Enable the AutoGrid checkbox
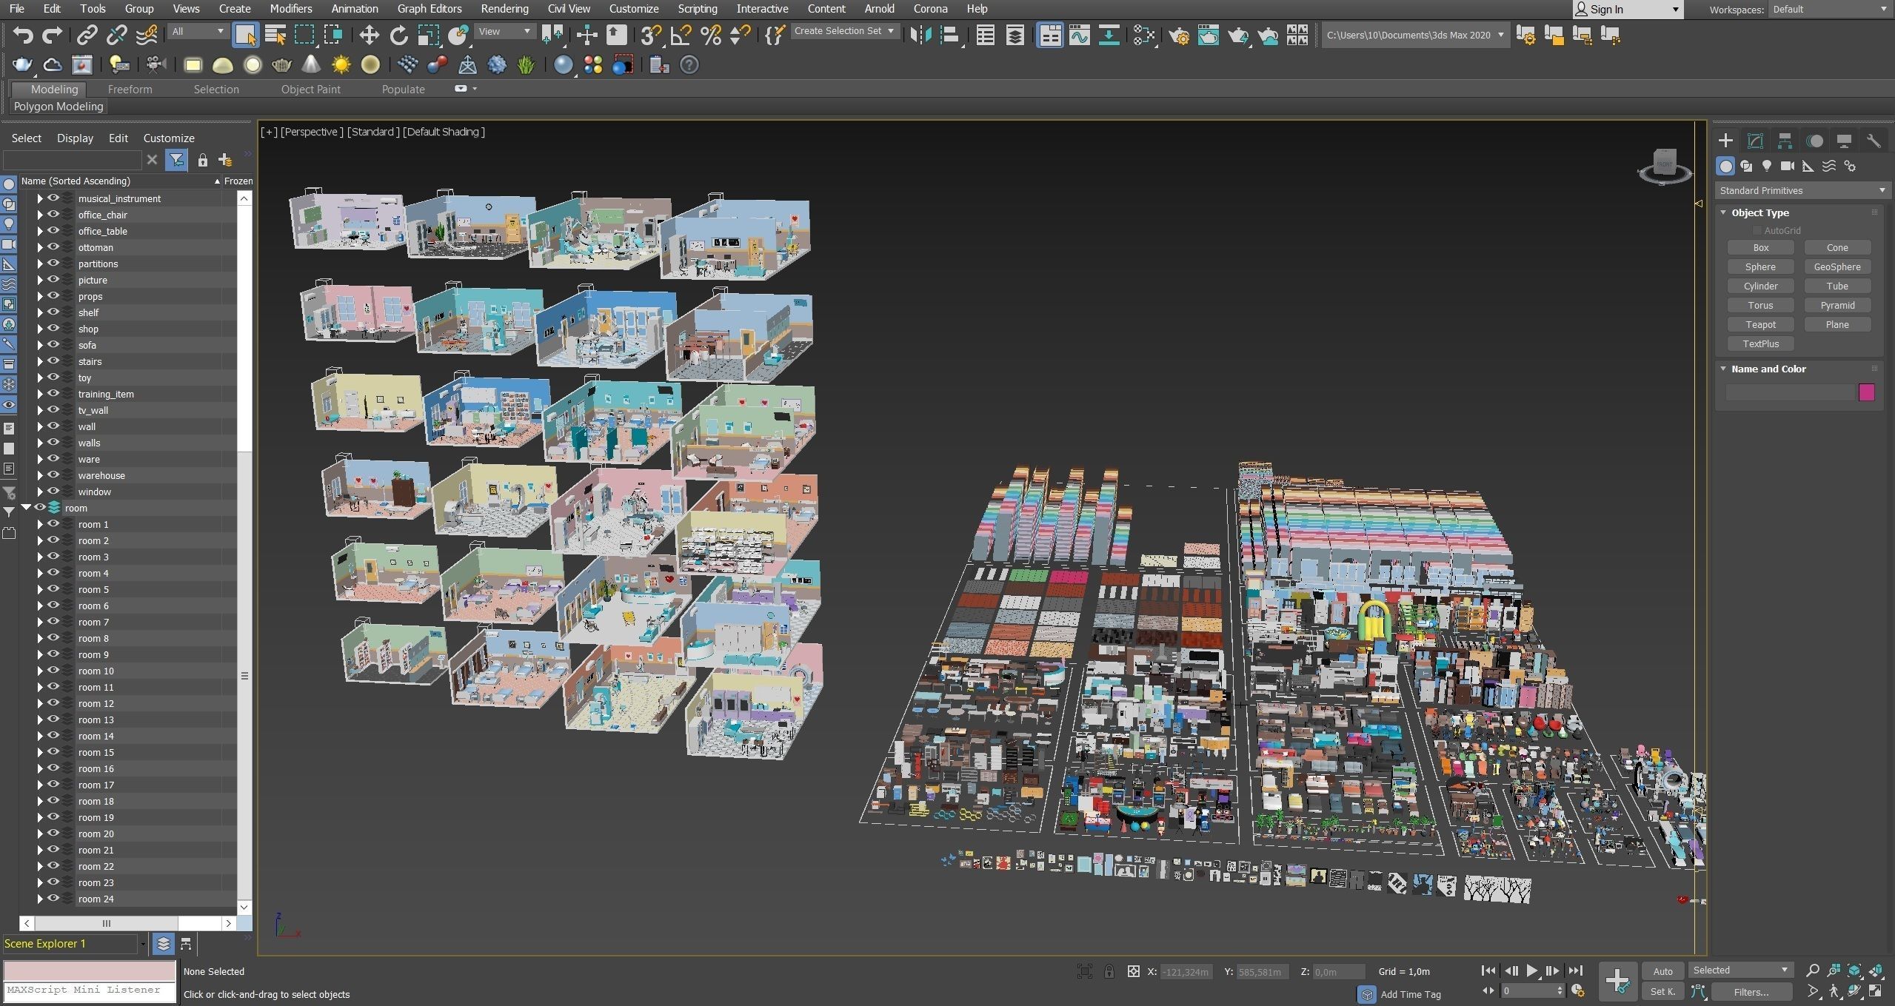The image size is (1895, 1006). coord(1757,230)
